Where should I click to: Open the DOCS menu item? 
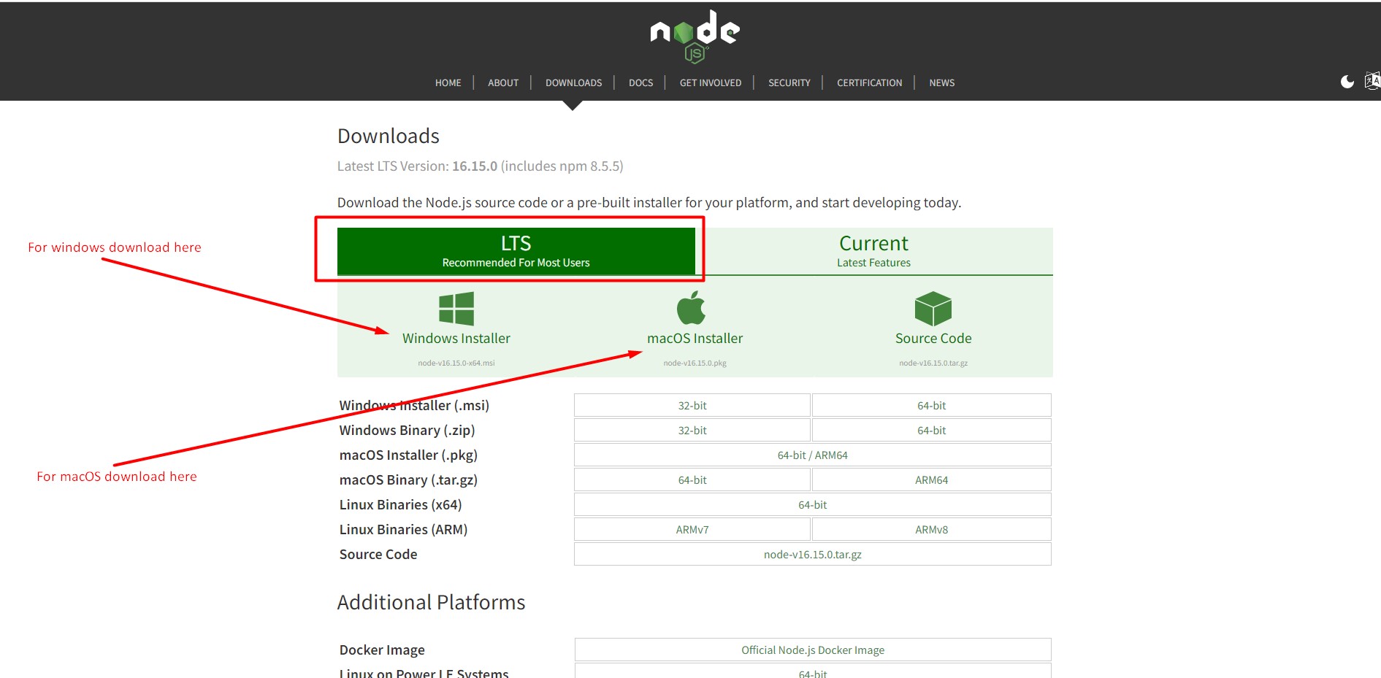click(640, 82)
